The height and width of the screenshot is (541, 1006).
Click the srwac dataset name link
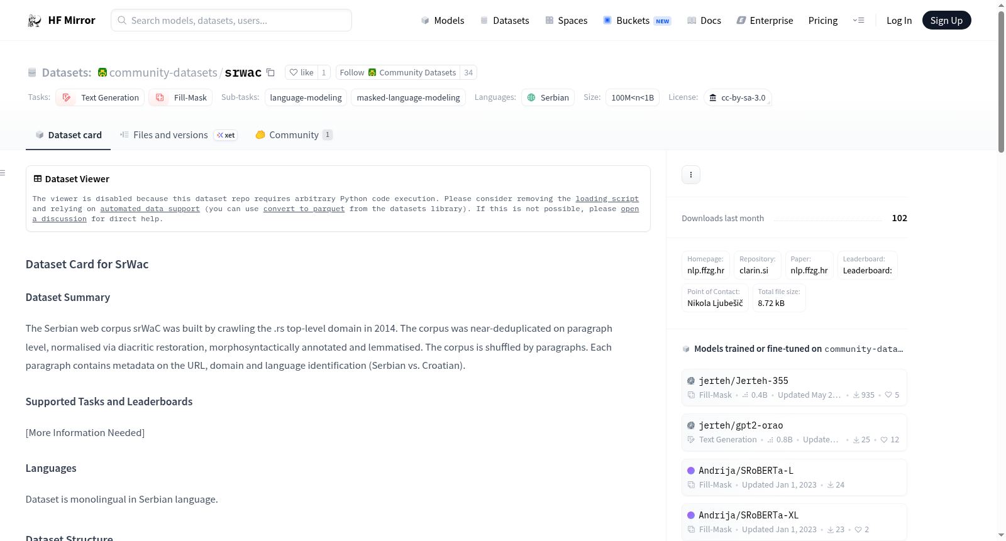click(x=243, y=73)
